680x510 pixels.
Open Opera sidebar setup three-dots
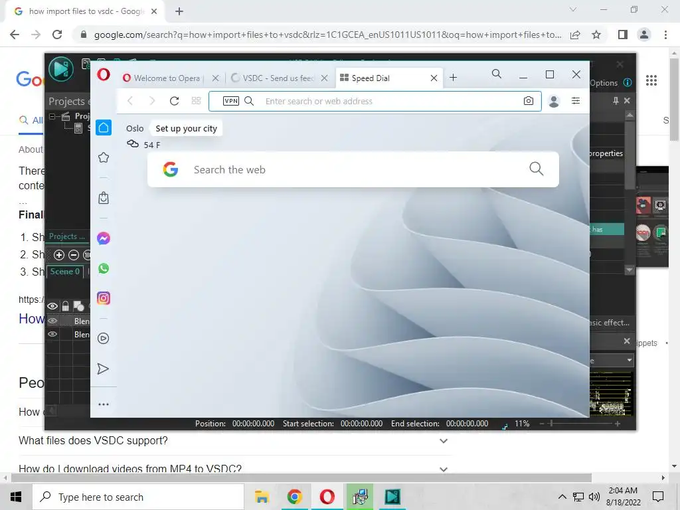pos(104,404)
